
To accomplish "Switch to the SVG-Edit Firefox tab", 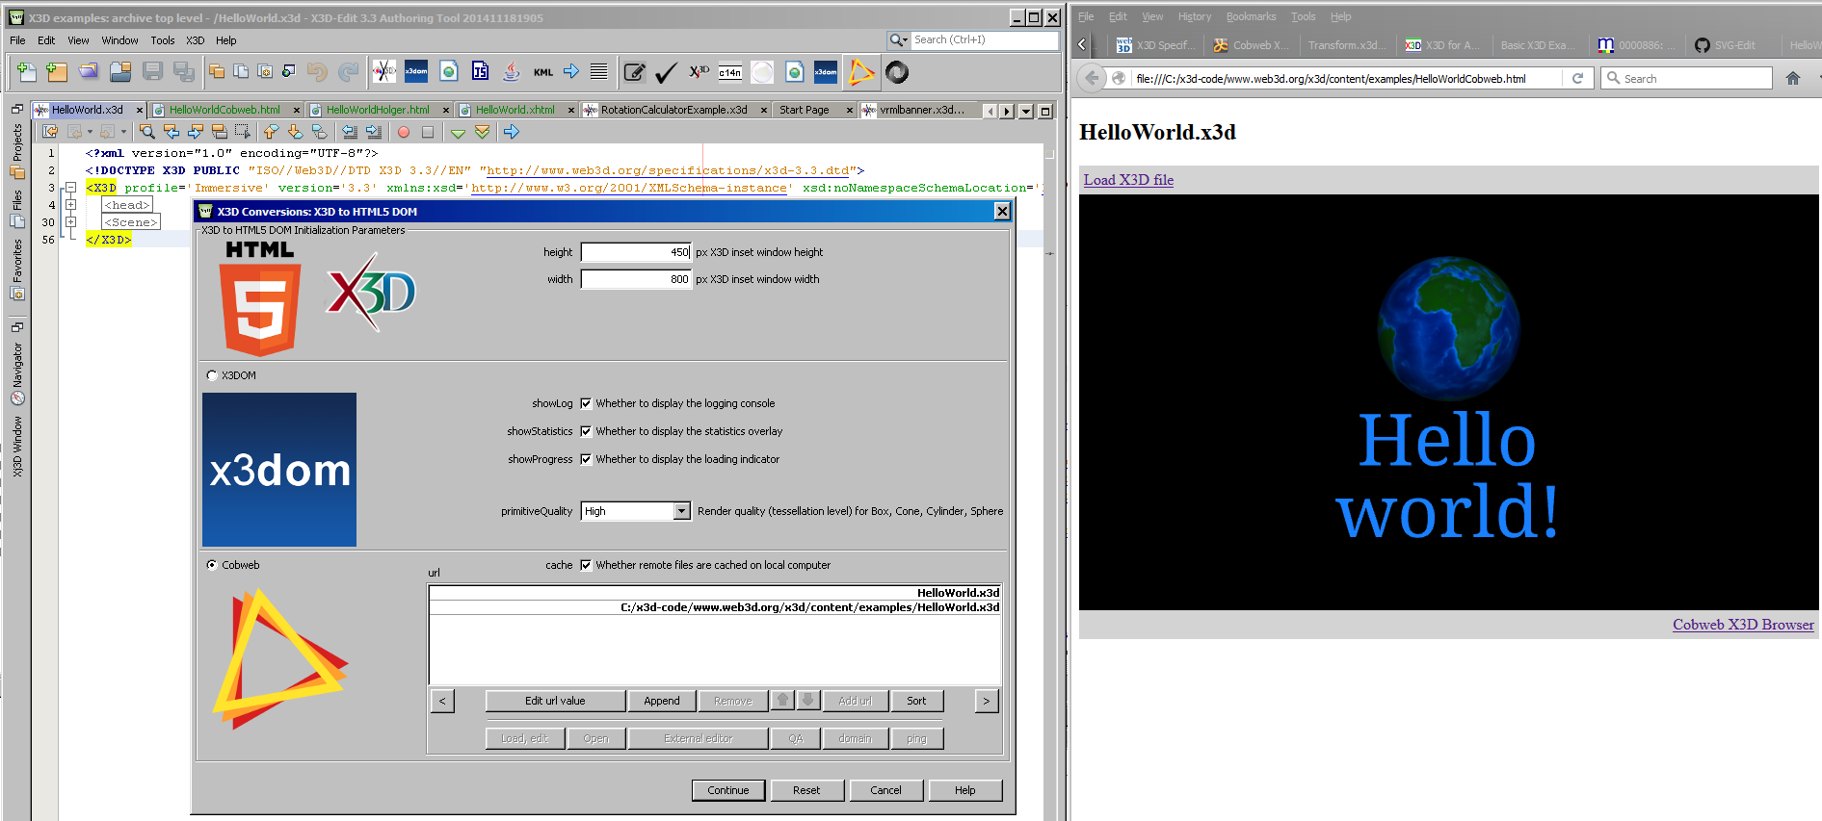I will coord(1734,45).
